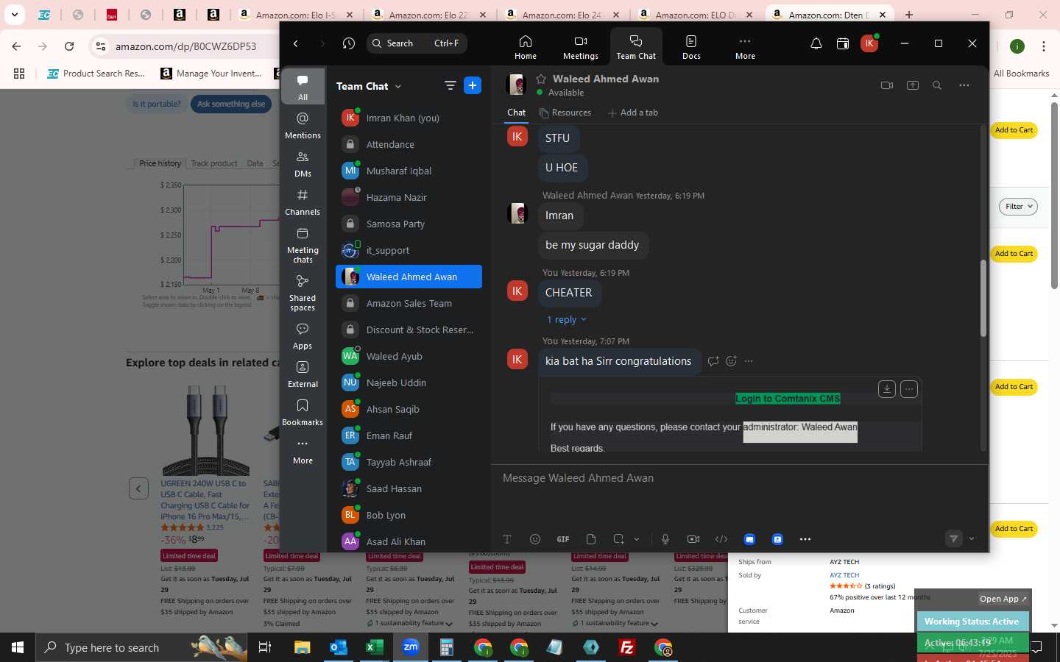Click Ask something else in Chrome page
This screenshot has width=1060, height=662.
click(x=231, y=104)
